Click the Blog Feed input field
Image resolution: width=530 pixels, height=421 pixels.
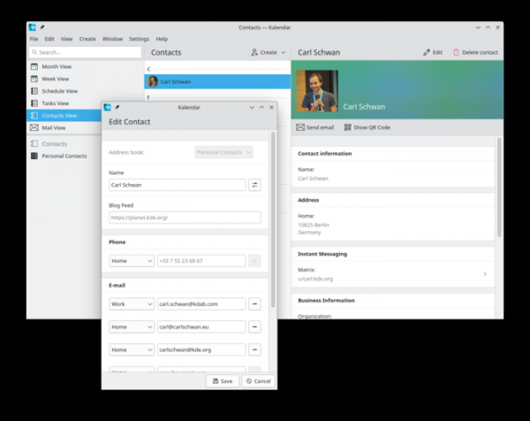click(x=184, y=217)
